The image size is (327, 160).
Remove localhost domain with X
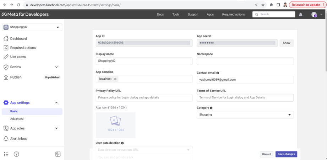(115, 79)
